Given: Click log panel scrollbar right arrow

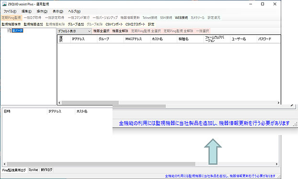Looking at the screenshot, I should tap(276, 164).
